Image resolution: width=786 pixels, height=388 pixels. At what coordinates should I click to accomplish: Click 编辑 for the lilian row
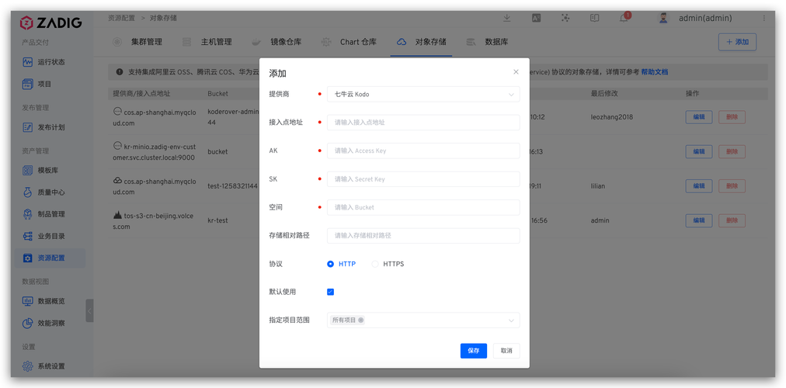point(699,186)
